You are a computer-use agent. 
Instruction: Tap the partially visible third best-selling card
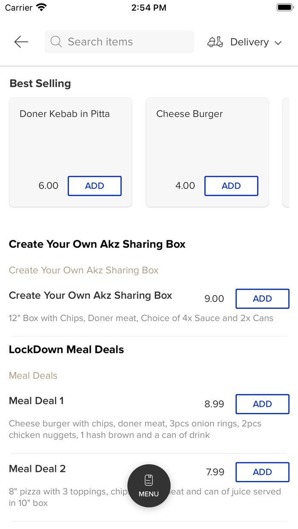(287, 152)
